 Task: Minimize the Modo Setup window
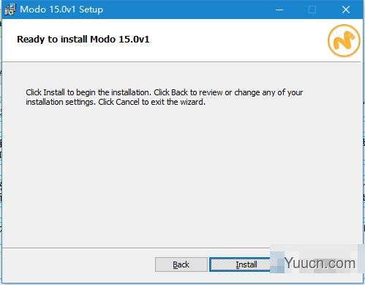tap(279, 10)
